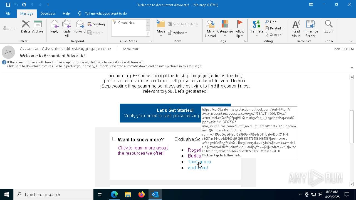
Task: Open the File menu
Action: pyautogui.click(x=8, y=14)
